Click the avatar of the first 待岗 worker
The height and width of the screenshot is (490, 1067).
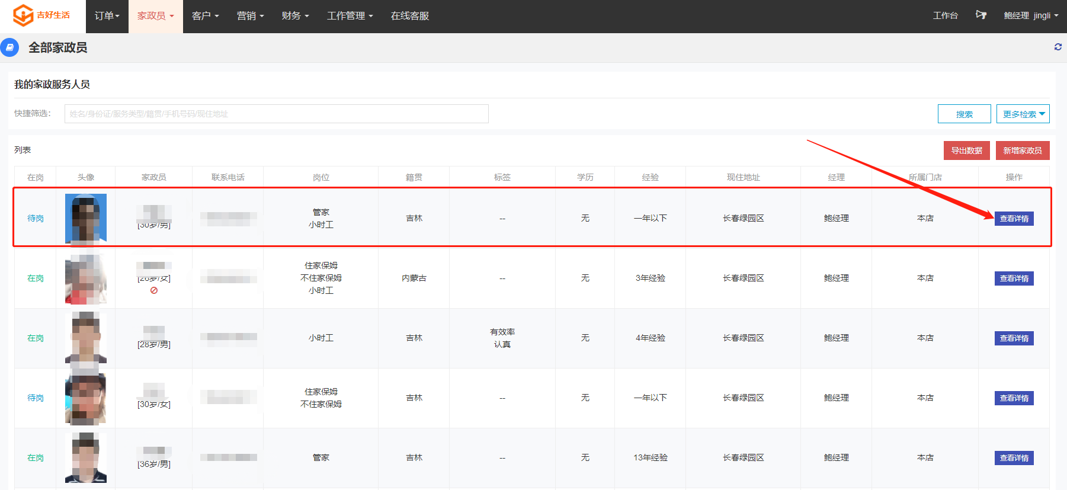[x=86, y=218]
